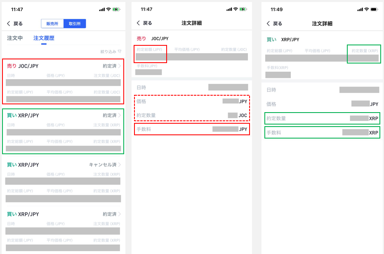Tap Wi-Fi icon on JOC/JPY detail status bar
This screenshot has height=254, width=384.
click(236, 9)
